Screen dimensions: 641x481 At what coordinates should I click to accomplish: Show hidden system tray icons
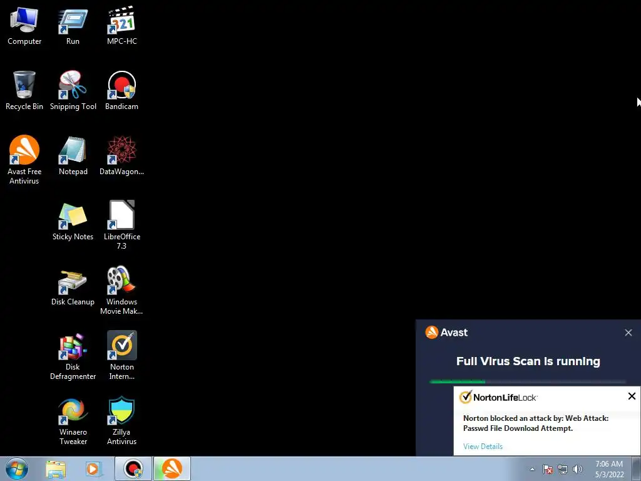(x=532, y=469)
